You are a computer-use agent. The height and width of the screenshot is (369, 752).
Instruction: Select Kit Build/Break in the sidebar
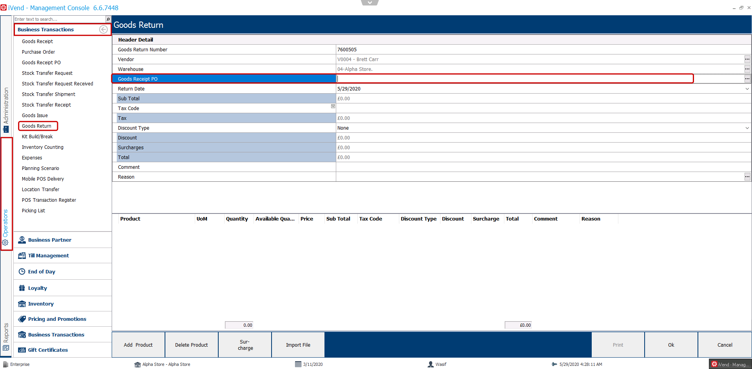pos(37,136)
